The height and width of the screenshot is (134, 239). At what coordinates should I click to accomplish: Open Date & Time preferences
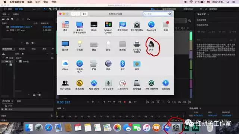click(x=122, y=85)
